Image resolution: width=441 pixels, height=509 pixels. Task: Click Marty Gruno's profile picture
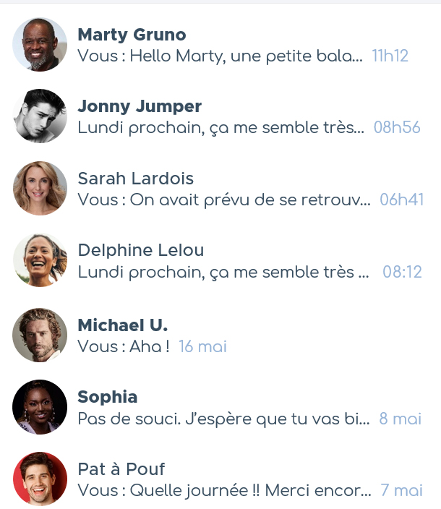pos(40,45)
